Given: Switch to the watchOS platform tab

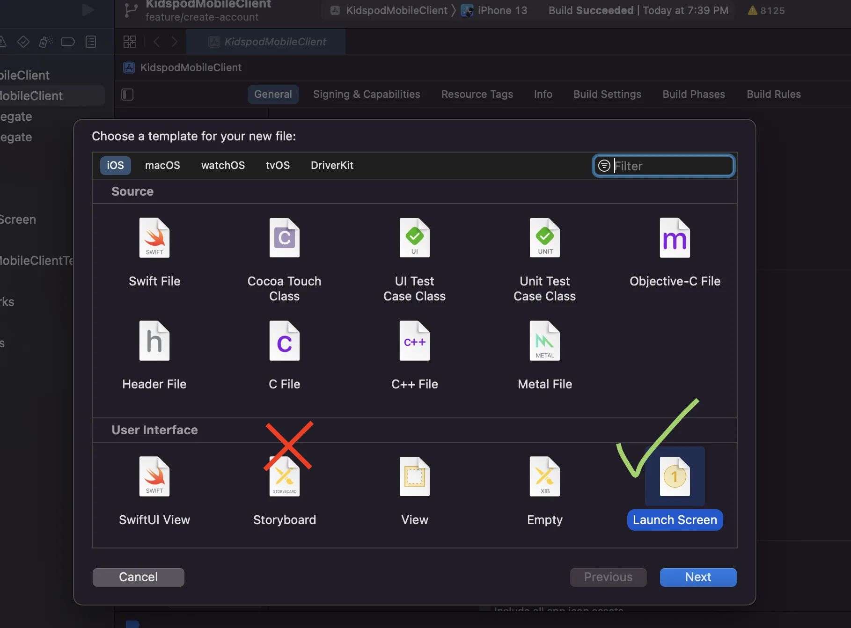Looking at the screenshot, I should click(223, 165).
